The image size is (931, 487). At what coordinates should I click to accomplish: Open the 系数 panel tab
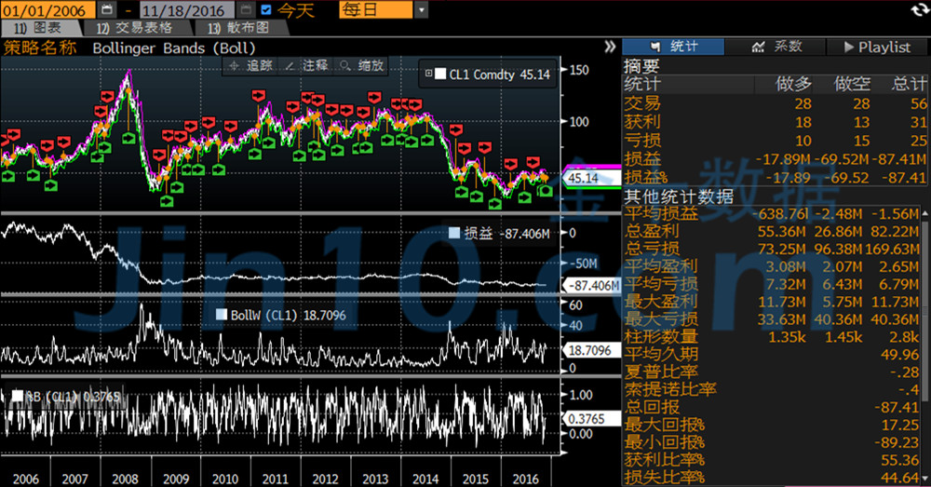click(x=776, y=47)
